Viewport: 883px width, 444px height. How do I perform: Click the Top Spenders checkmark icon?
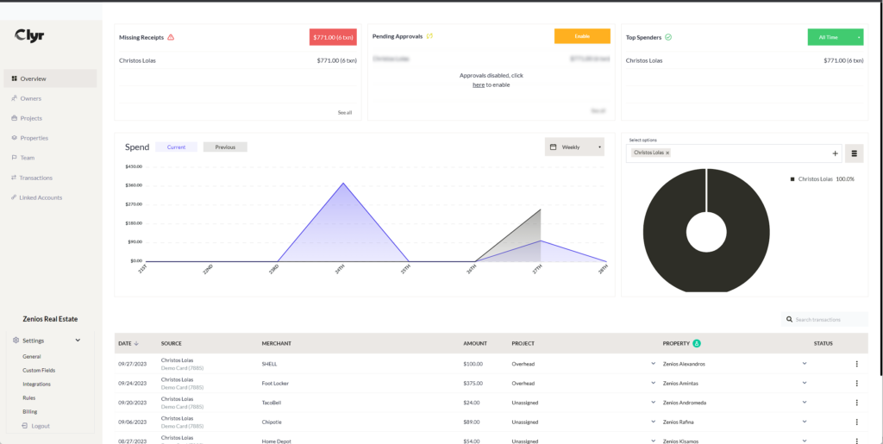[x=668, y=37]
